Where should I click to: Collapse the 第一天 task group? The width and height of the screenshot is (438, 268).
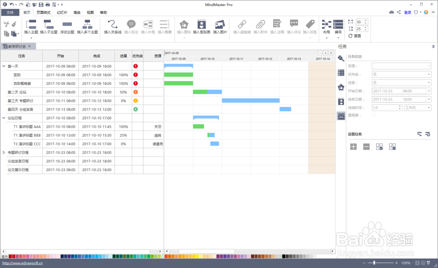4,66
